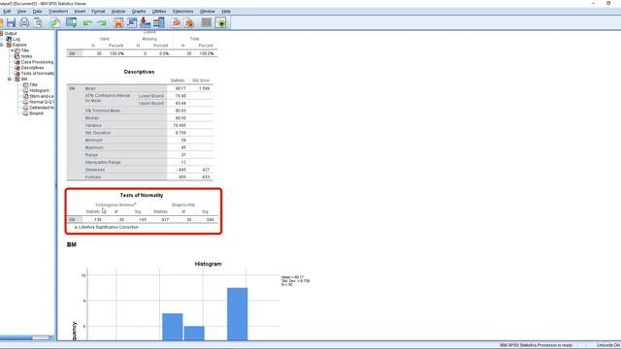Select the Log item in outline
Viewport: 621px width, 349px height.
point(16,39)
